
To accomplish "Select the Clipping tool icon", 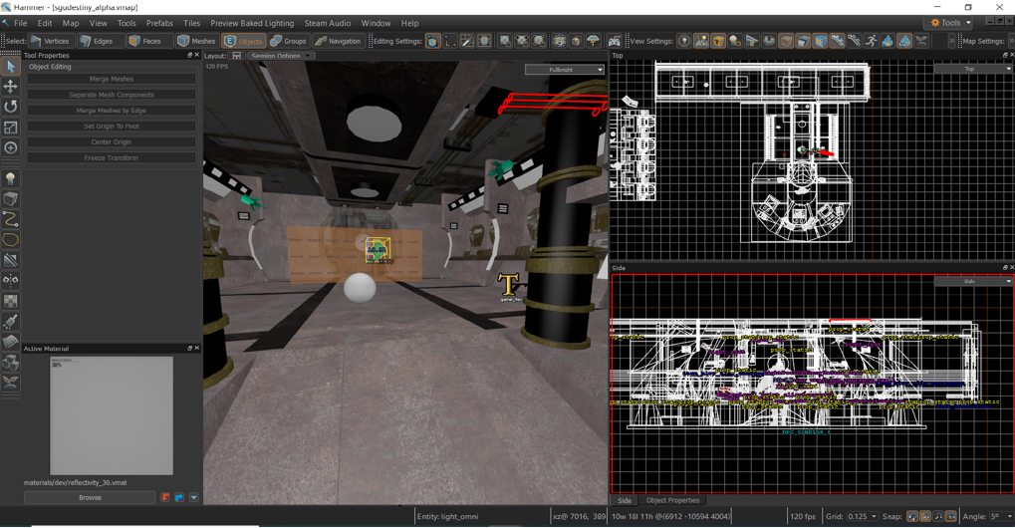I will click(x=10, y=260).
